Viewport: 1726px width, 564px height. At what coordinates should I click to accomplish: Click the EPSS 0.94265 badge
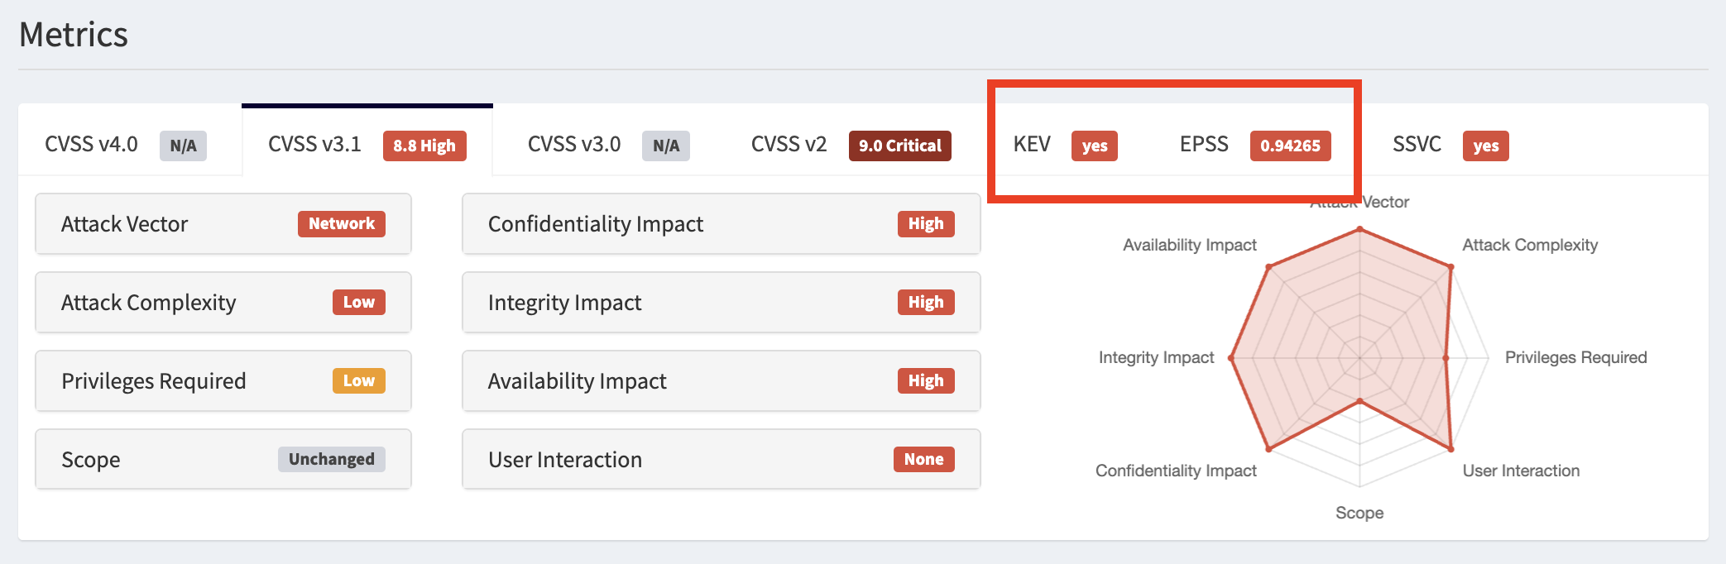pyautogui.click(x=1290, y=146)
